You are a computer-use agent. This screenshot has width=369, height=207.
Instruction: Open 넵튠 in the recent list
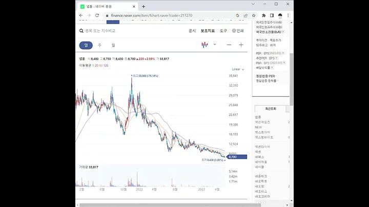pos(258,117)
